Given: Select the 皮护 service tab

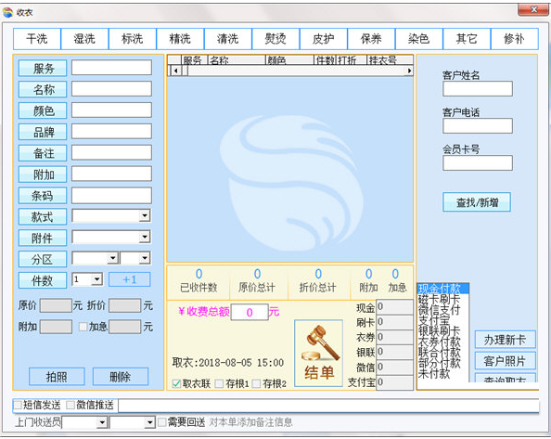Looking at the screenshot, I should 324,39.
